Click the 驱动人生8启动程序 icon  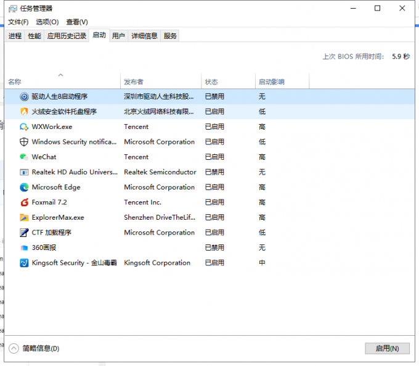[24, 97]
